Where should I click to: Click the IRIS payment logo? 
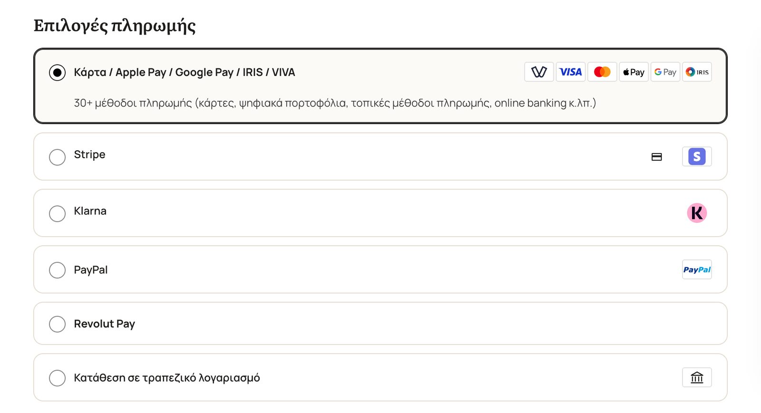click(x=697, y=72)
